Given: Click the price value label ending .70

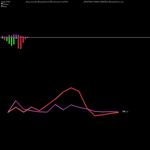Looking at the screenshot, I should 125,112.
